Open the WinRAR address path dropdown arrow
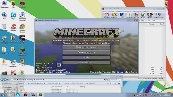The height and width of the screenshot is (97, 173). tap(164, 21)
